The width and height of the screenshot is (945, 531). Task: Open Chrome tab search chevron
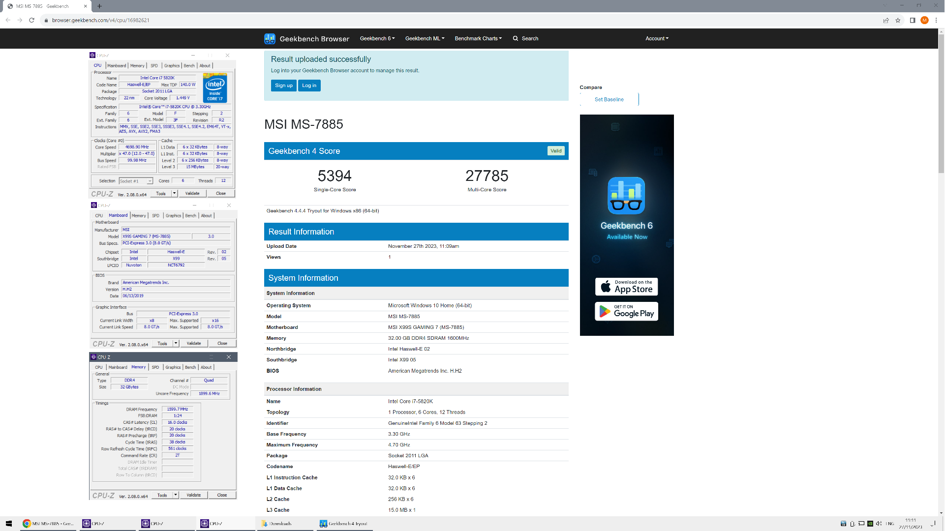(885, 6)
